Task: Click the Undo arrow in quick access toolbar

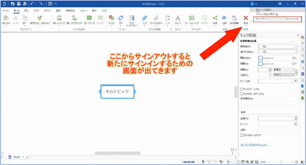Action: point(32,4)
